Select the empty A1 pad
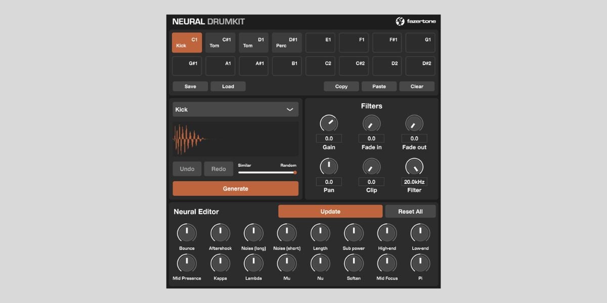 coord(221,66)
